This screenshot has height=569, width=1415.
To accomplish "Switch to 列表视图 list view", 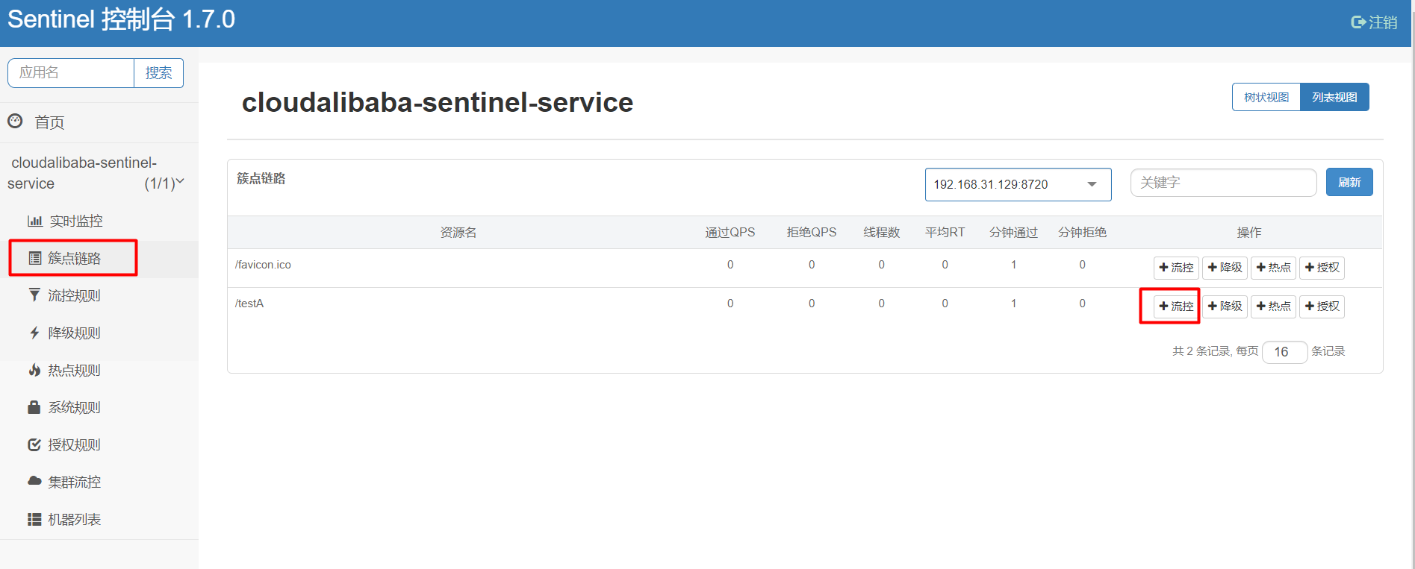I will click(x=1334, y=97).
